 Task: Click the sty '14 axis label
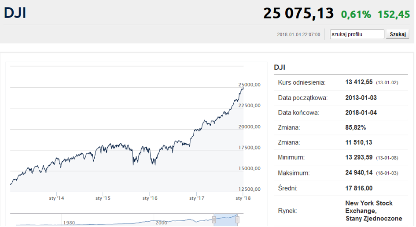[x=56, y=198]
